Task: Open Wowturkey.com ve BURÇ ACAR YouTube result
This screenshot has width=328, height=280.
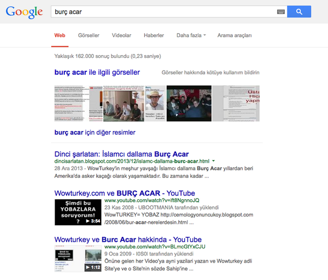Action: click(x=125, y=193)
